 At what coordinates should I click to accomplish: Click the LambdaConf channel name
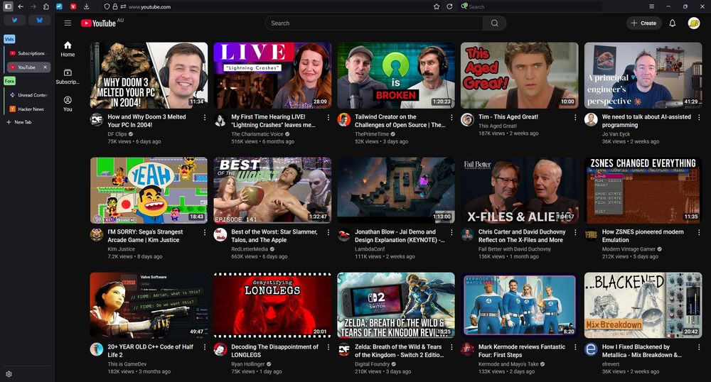coord(370,249)
